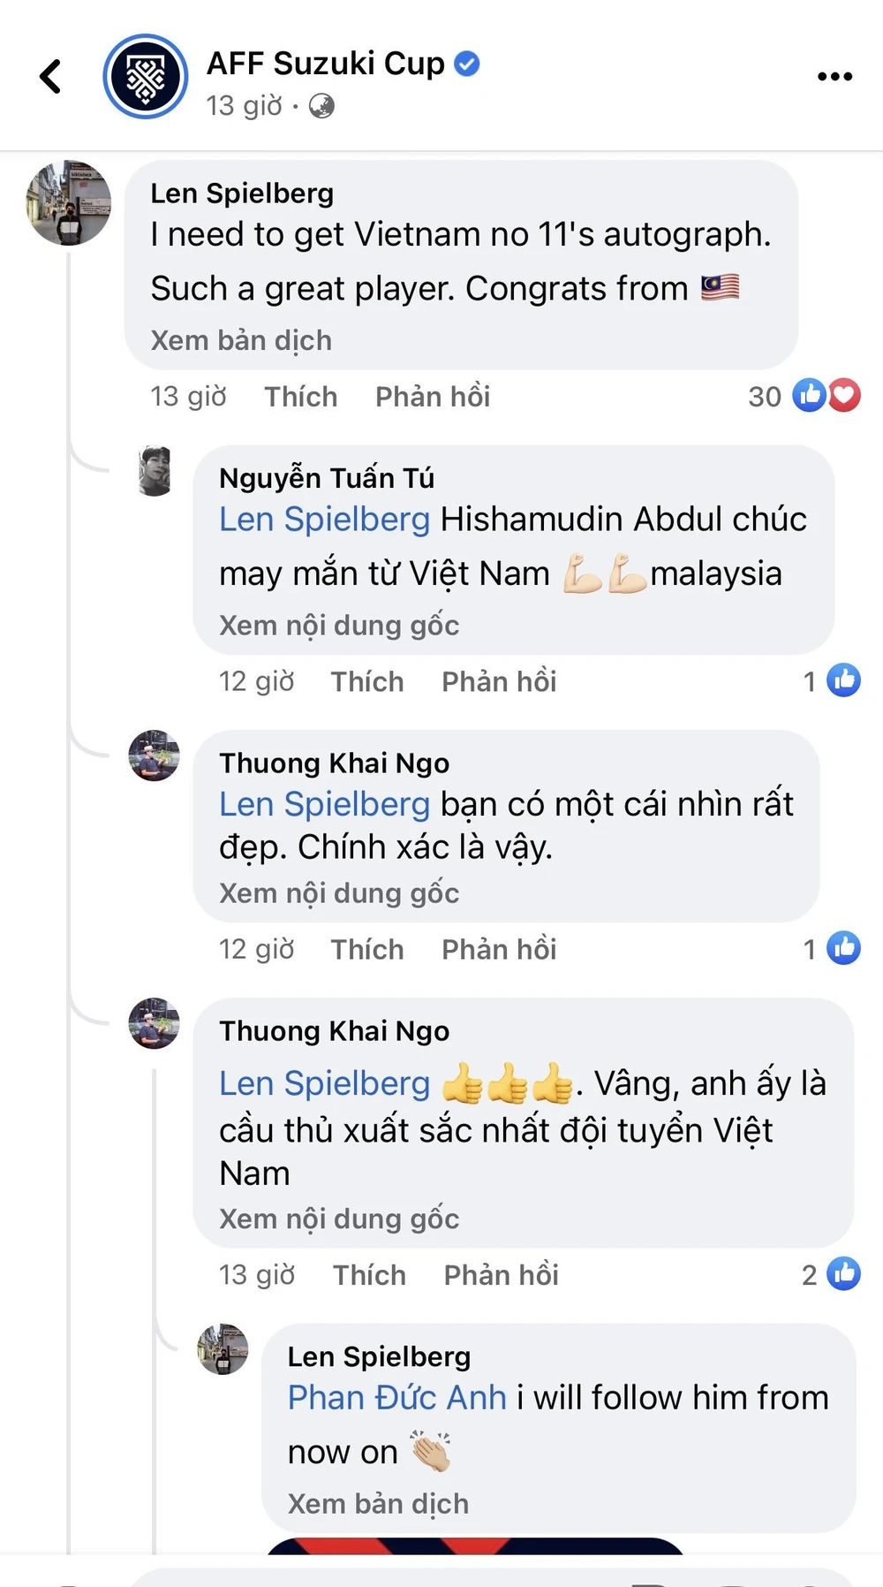The image size is (883, 1587).
Task: Like Len Spielberg's autograph comment with Thích
Action: [x=300, y=397]
